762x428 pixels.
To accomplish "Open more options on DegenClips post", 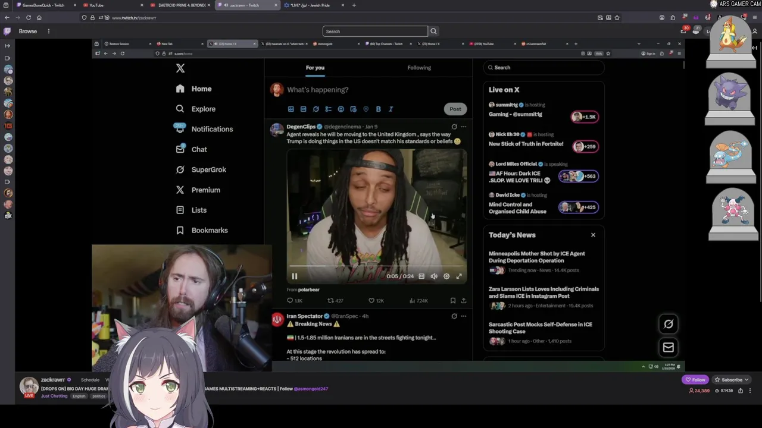I will point(464,127).
